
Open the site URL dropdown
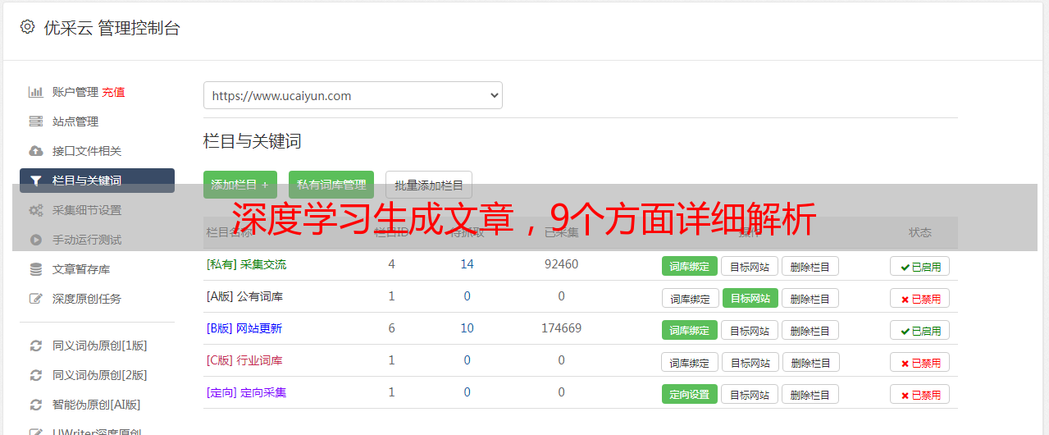[353, 95]
